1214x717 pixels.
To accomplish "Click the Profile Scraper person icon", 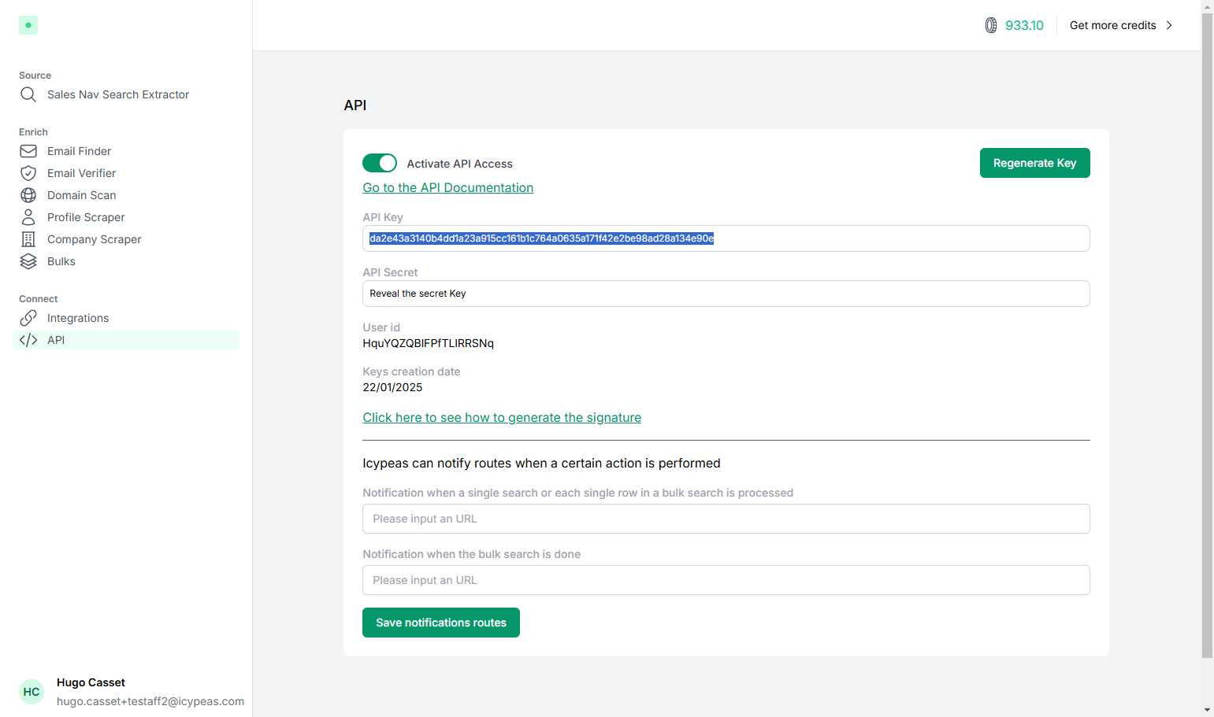I will click(28, 217).
